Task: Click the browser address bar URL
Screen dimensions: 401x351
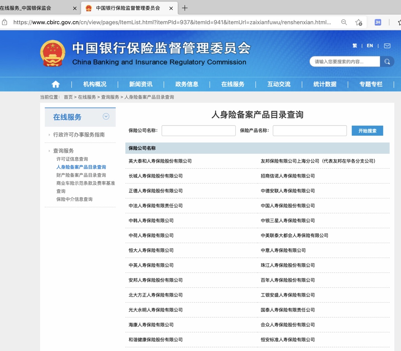Action: (x=172, y=22)
